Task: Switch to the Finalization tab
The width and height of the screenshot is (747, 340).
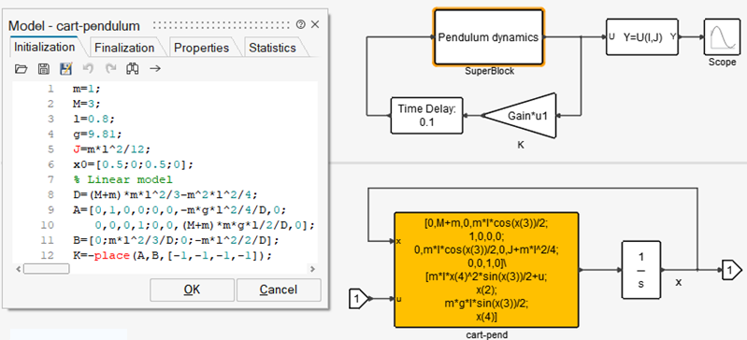Action: coord(124,48)
